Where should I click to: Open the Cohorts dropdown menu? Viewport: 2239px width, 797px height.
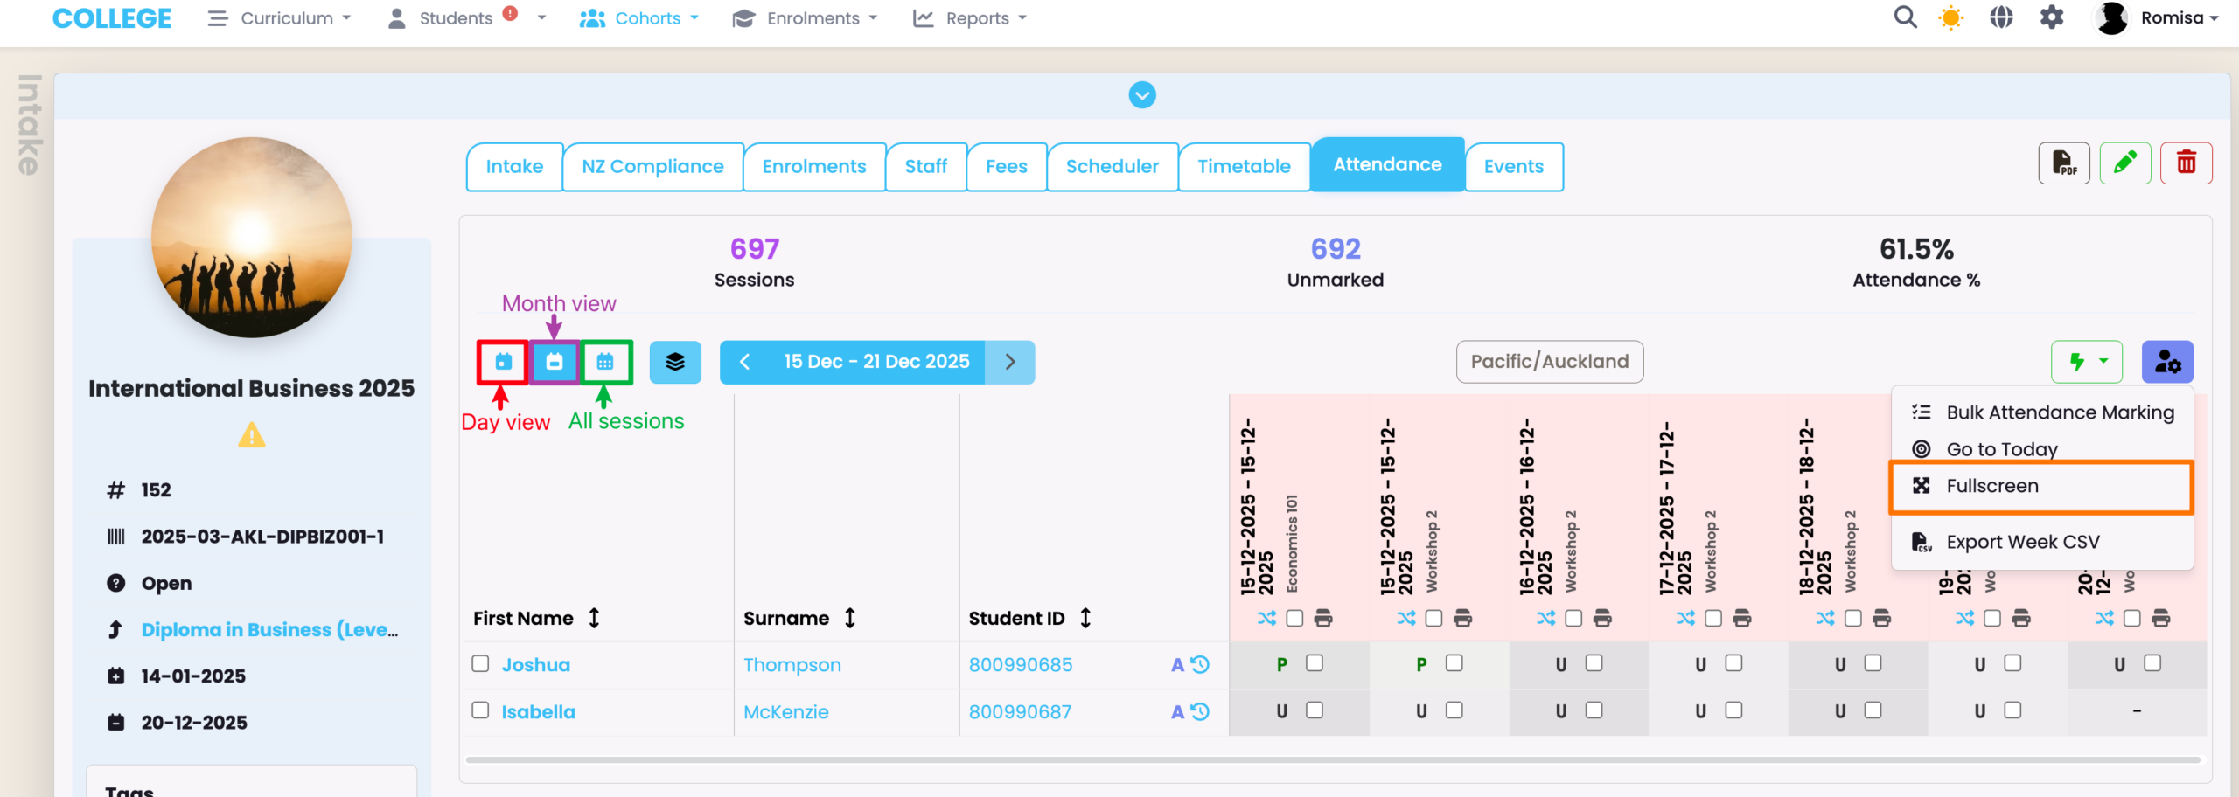click(639, 18)
